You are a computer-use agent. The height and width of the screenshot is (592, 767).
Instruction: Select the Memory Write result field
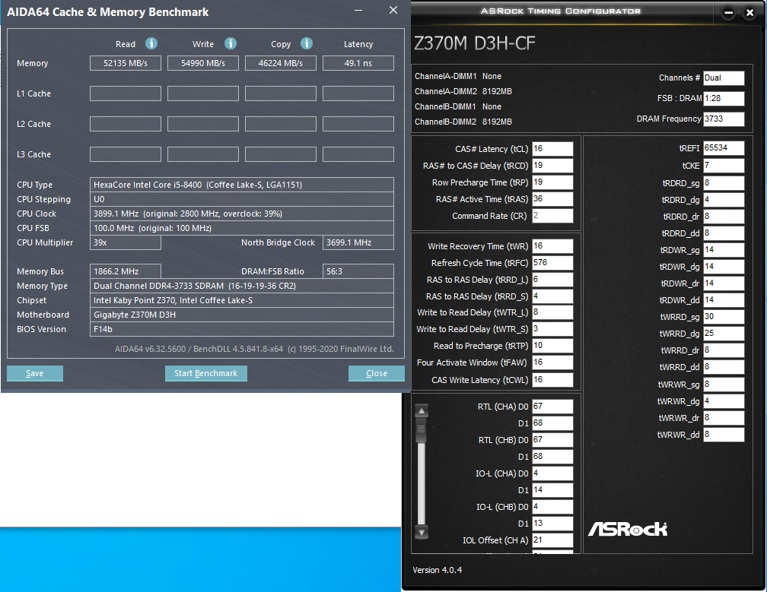tap(203, 63)
